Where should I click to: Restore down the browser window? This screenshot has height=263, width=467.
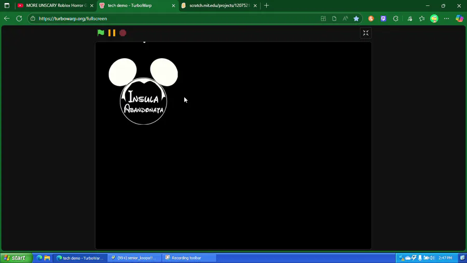443,5
